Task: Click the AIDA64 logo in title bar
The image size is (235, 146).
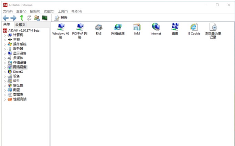Action: click(x=5, y=5)
